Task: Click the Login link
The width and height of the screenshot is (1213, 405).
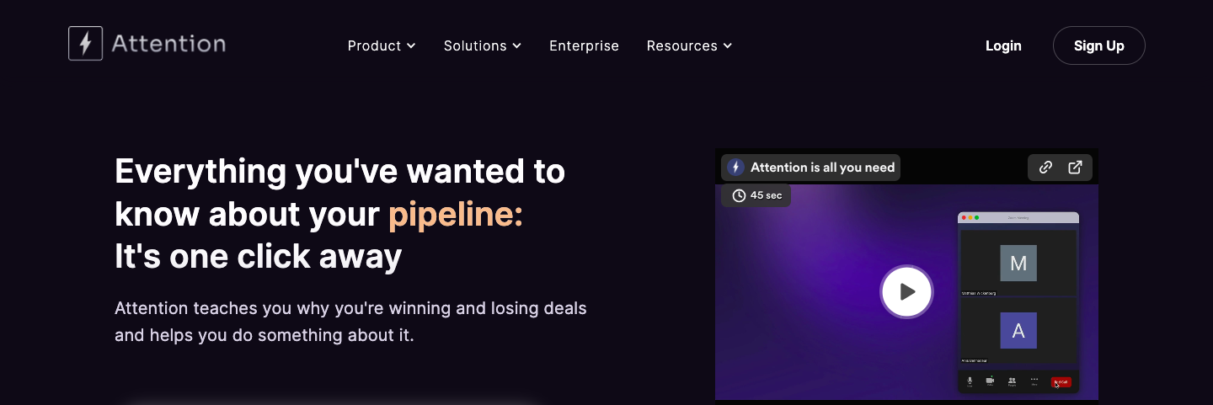Action: coord(1003,45)
